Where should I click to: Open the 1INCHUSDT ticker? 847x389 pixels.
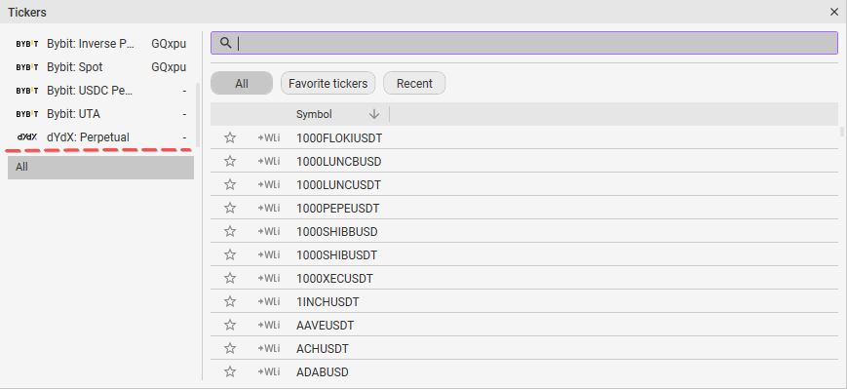coord(327,302)
